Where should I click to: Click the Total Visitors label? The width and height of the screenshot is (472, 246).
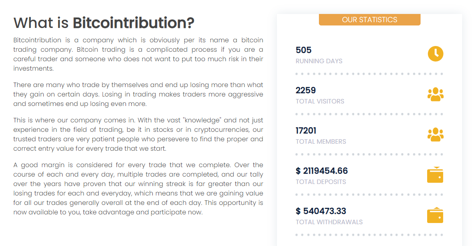tap(320, 101)
